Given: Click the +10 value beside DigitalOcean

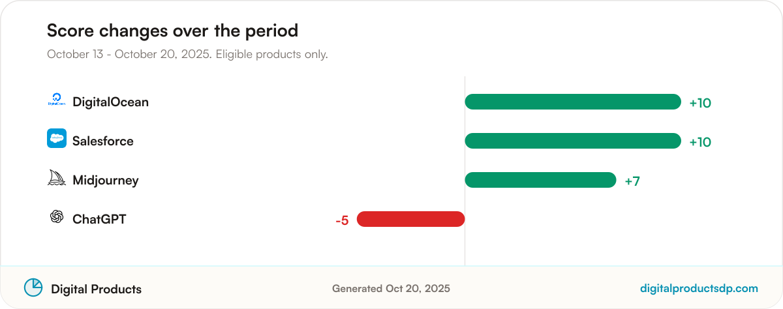Looking at the screenshot, I should click(x=700, y=103).
